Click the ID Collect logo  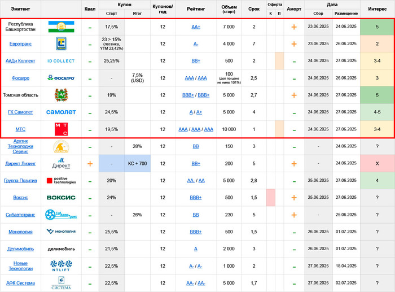pos(61,61)
